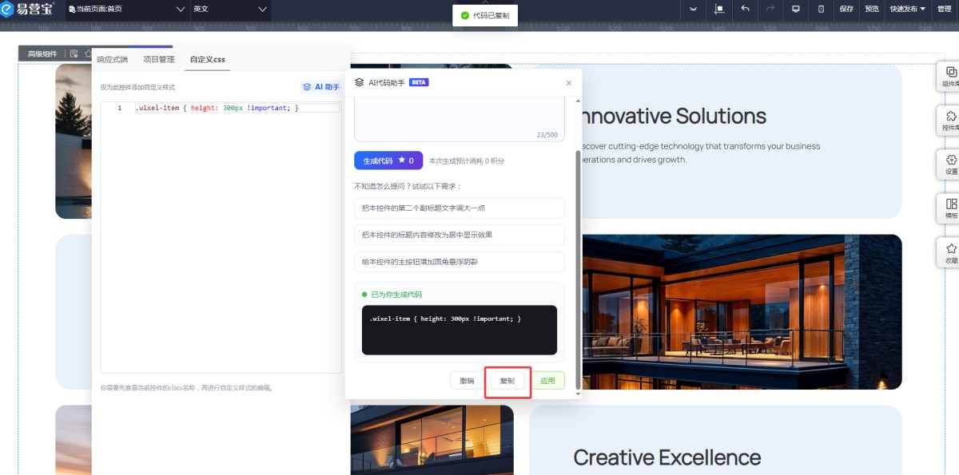The image size is (959, 475).
Task: Switch to desktop preview mode
Action: click(x=795, y=10)
